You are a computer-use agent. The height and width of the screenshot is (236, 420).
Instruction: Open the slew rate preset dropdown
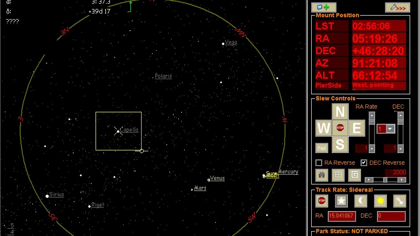(390, 129)
